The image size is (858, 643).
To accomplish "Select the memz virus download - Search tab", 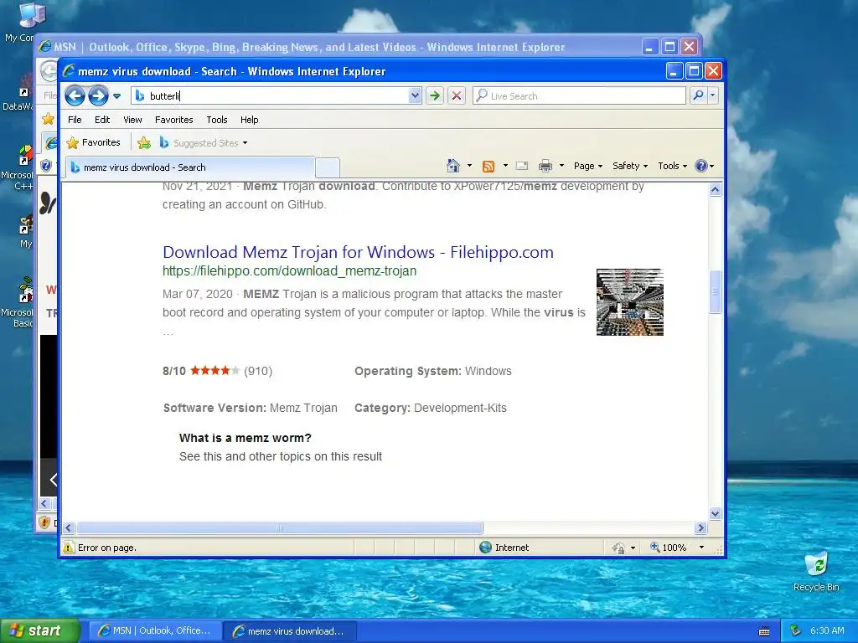I will coord(189,167).
